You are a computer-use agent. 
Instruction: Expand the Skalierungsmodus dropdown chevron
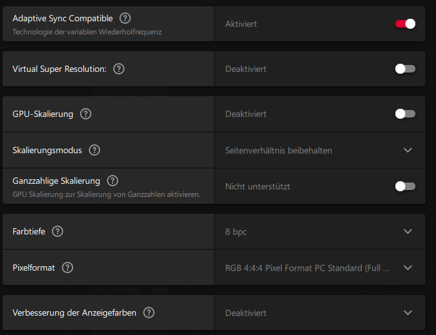(408, 150)
